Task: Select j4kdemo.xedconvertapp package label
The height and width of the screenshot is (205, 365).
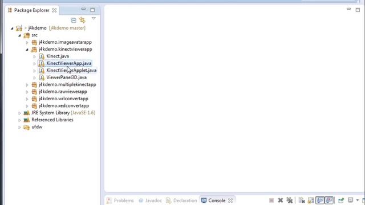Action: [64, 105]
